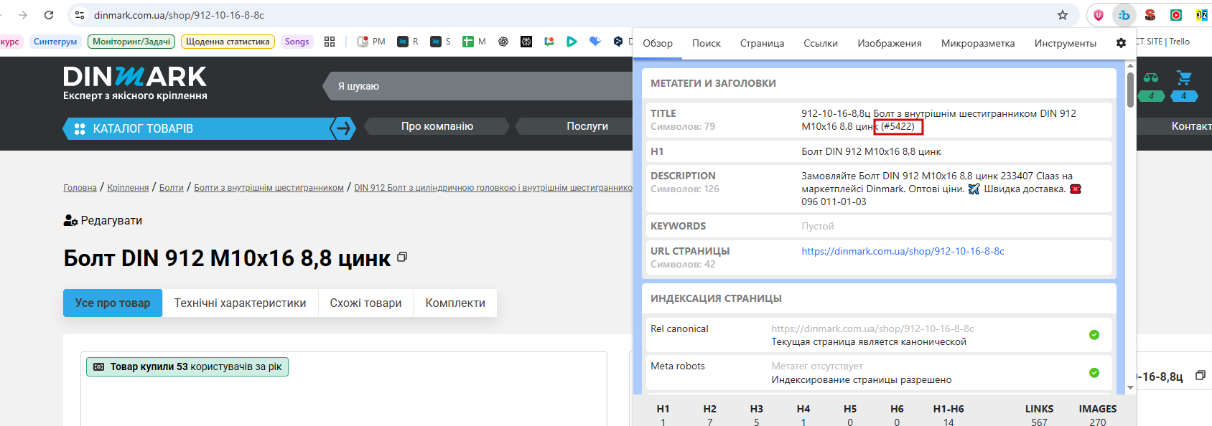Copy the article code 16-8,8ц via icon
This screenshot has height=426, width=1212.
(x=1200, y=376)
